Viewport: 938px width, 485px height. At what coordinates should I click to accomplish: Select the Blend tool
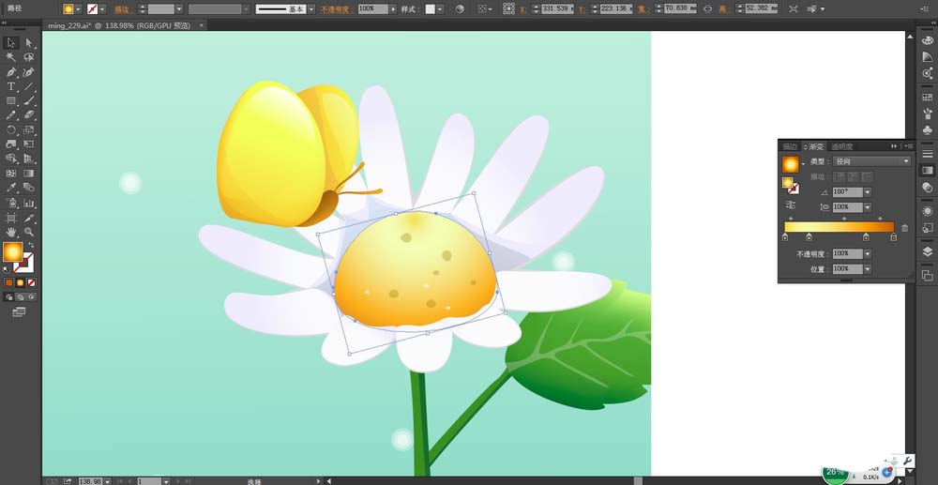tap(29, 188)
